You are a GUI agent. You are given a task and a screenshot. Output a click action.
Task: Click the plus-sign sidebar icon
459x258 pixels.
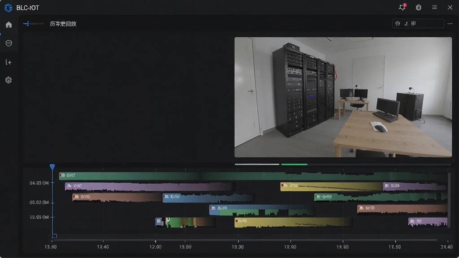click(x=9, y=62)
